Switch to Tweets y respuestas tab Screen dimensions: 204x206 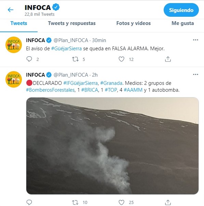pos(72,23)
